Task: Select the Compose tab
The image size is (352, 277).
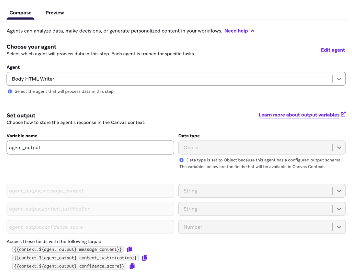Action: coord(20,12)
